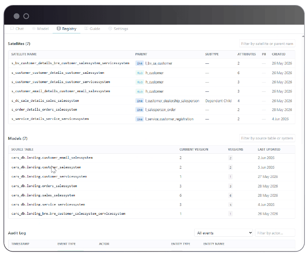Open cars_db.landing.customer_email_salessystem model
The height and width of the screenshot is (257, 308).
click(52, 158)
